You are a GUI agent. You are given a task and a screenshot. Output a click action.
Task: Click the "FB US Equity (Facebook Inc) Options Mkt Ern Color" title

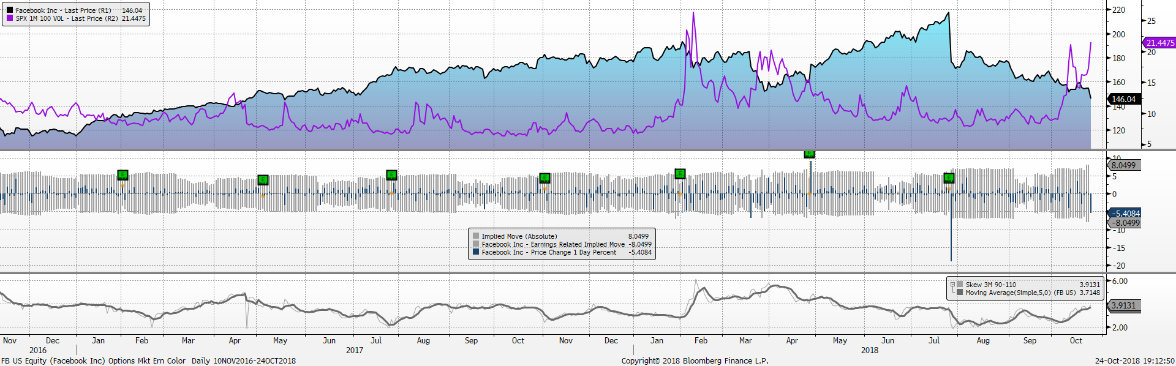coord(93,360)
